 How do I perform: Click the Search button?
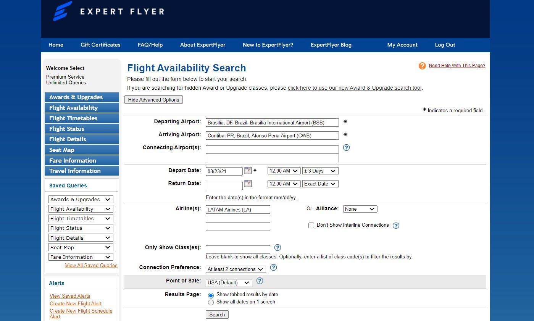click(217, 315)
